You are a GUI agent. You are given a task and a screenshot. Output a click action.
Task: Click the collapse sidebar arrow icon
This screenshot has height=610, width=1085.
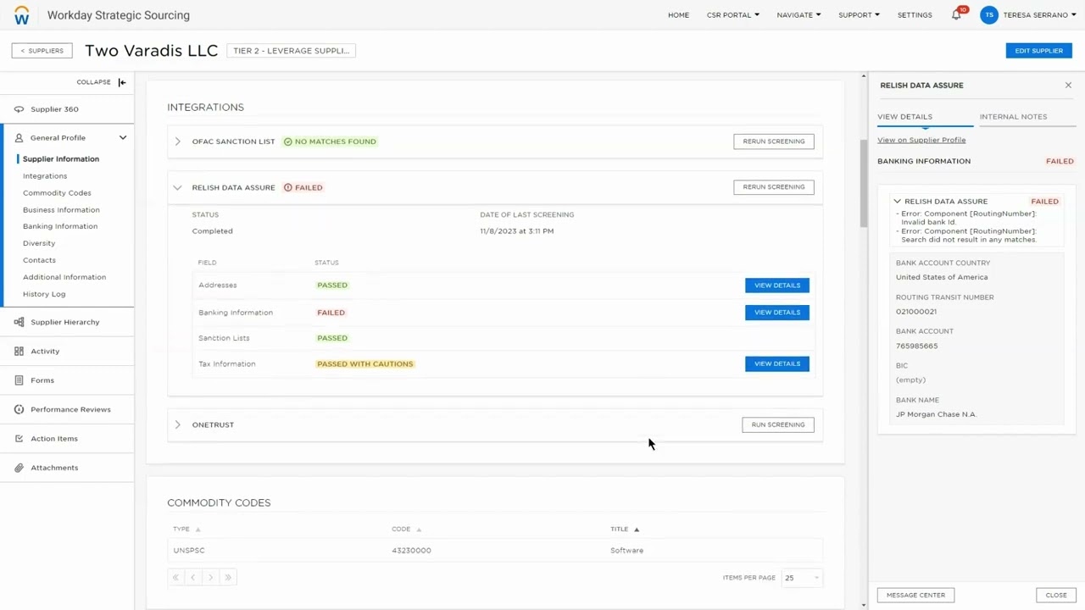click(122, 82)
